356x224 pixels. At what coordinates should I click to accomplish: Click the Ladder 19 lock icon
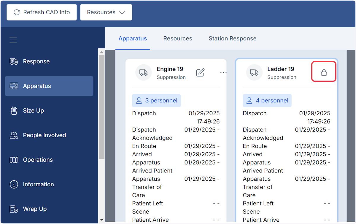(x=324, y=72)
